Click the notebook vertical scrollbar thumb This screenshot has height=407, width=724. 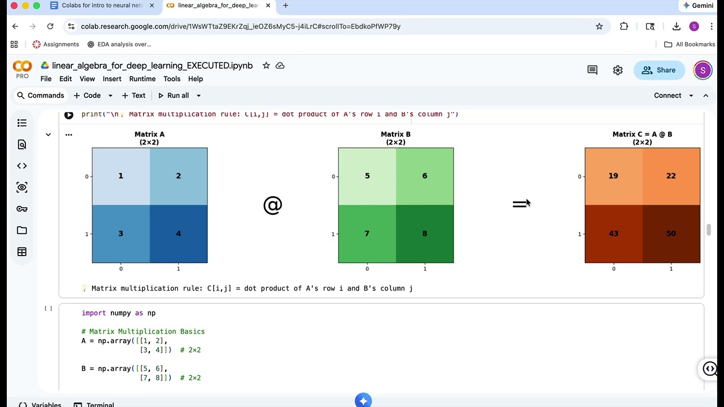708,230
